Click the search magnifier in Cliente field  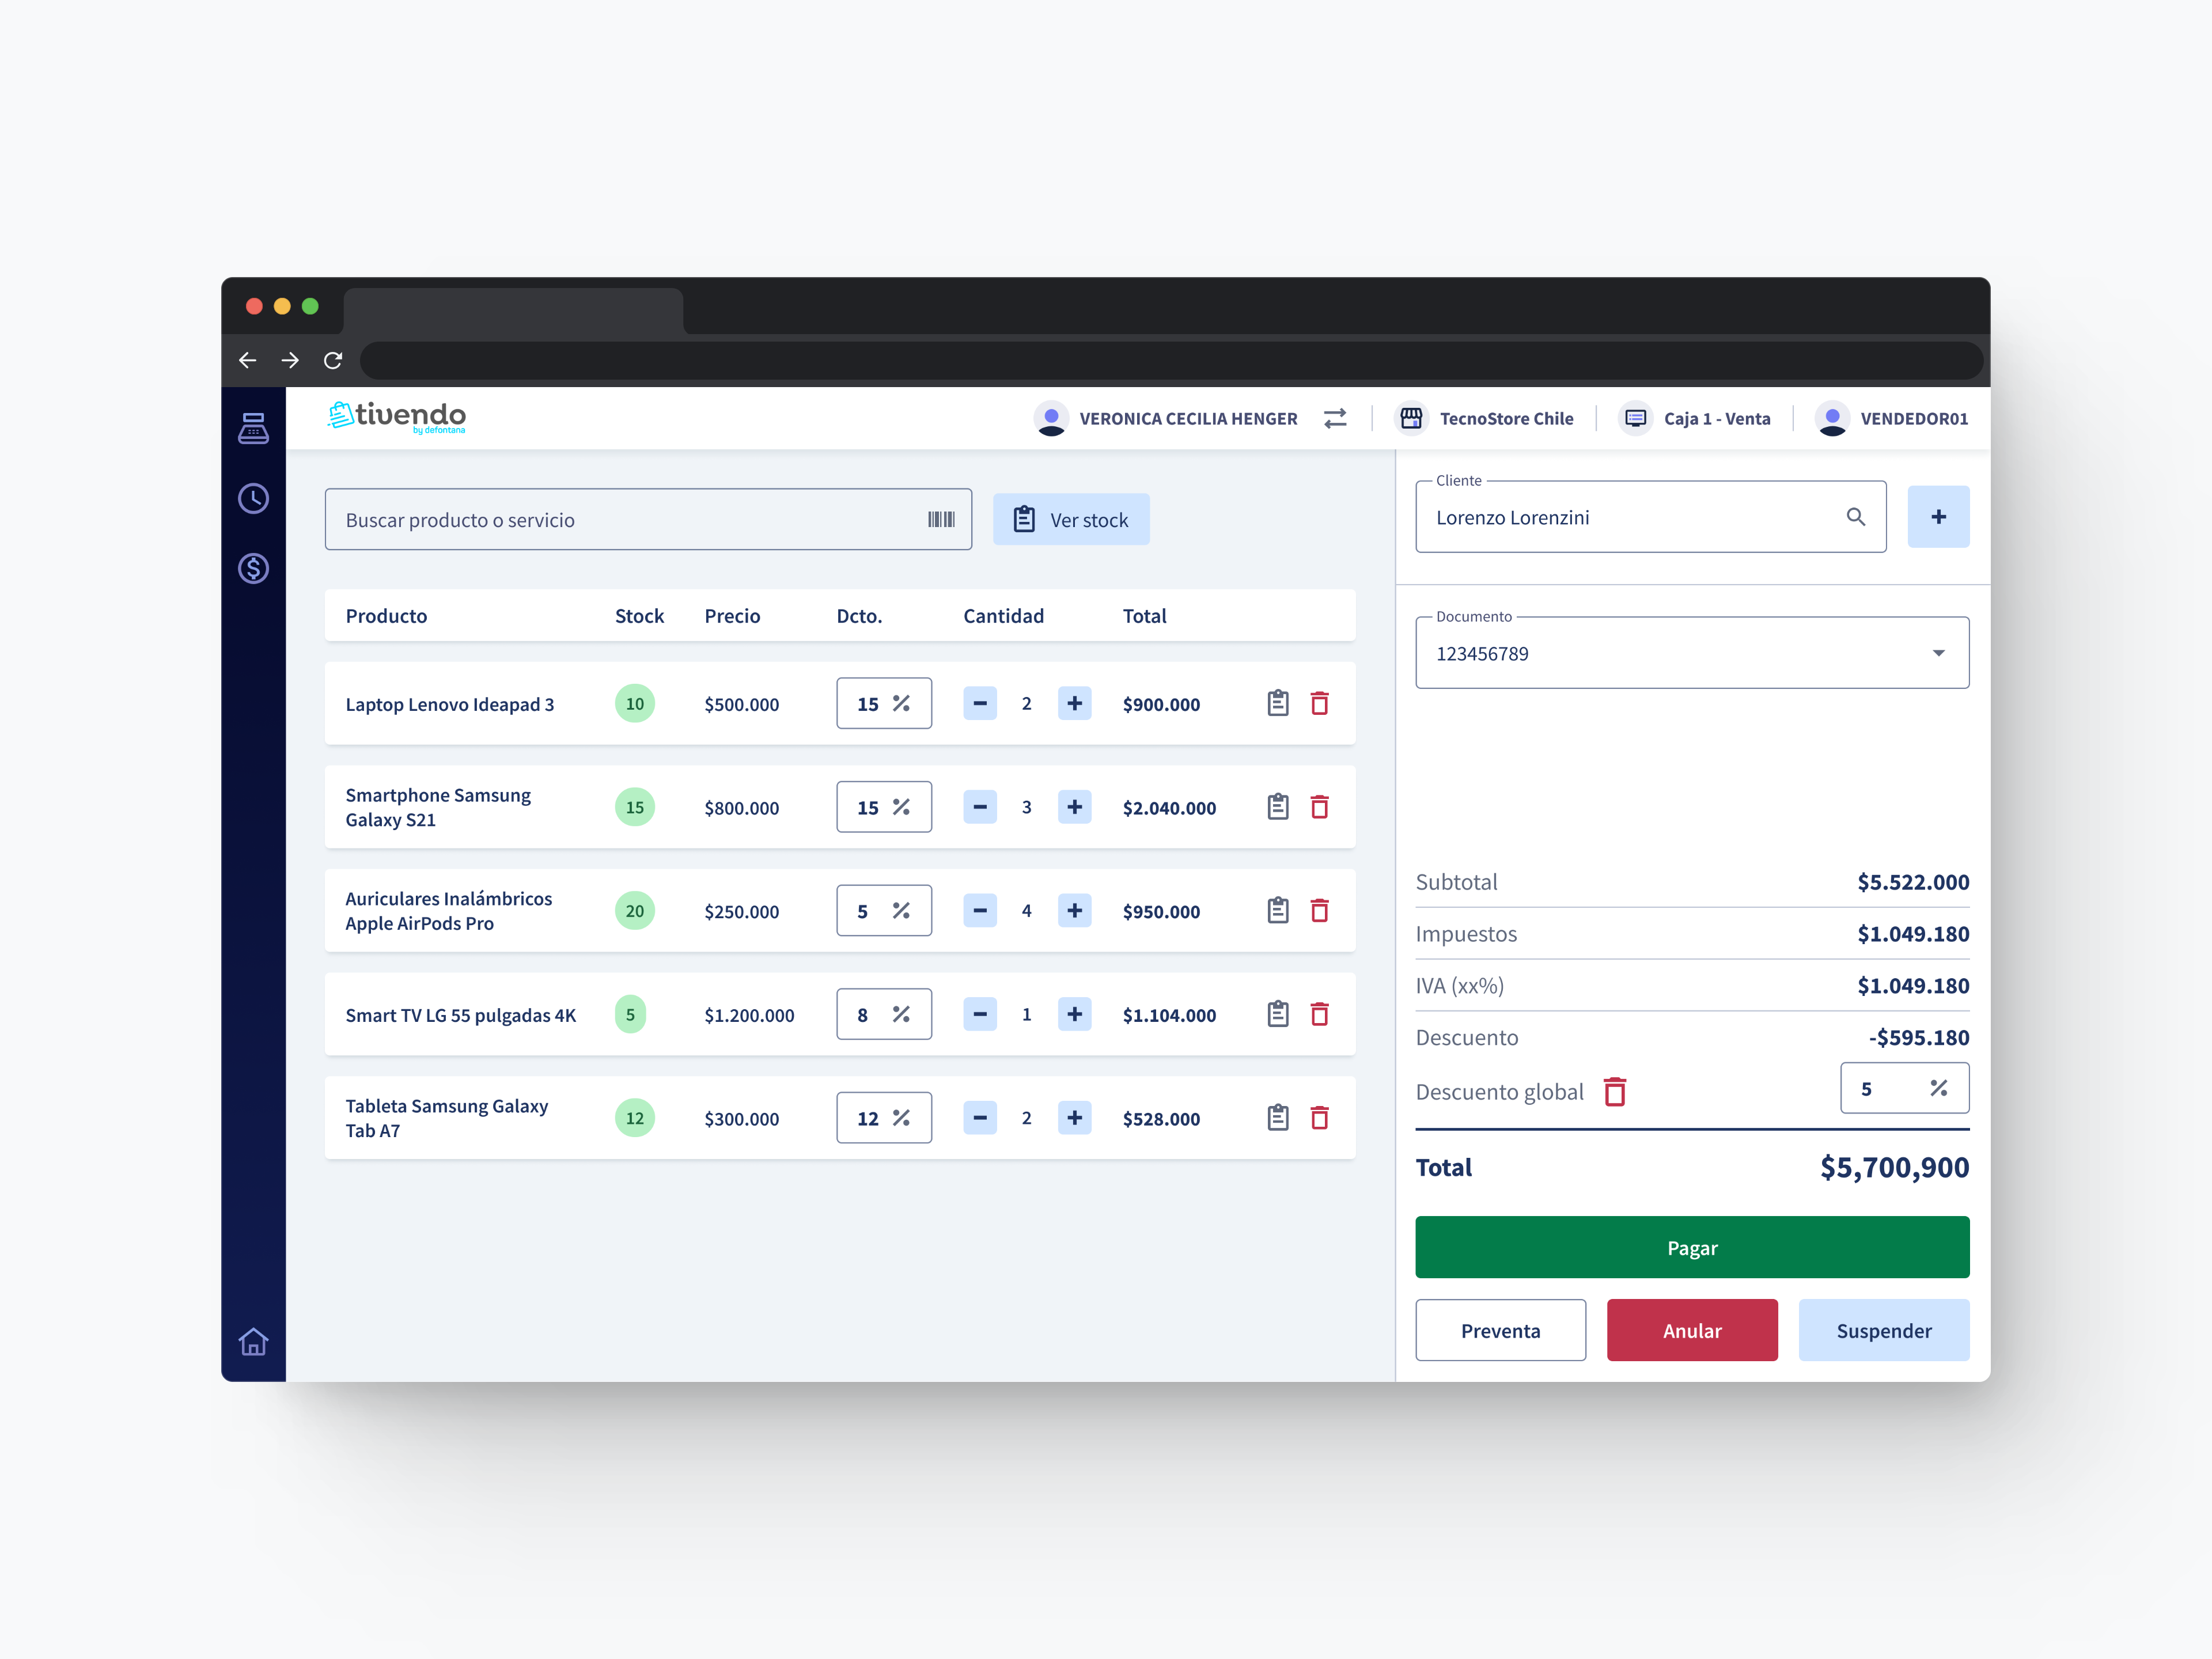(1856, 517)
